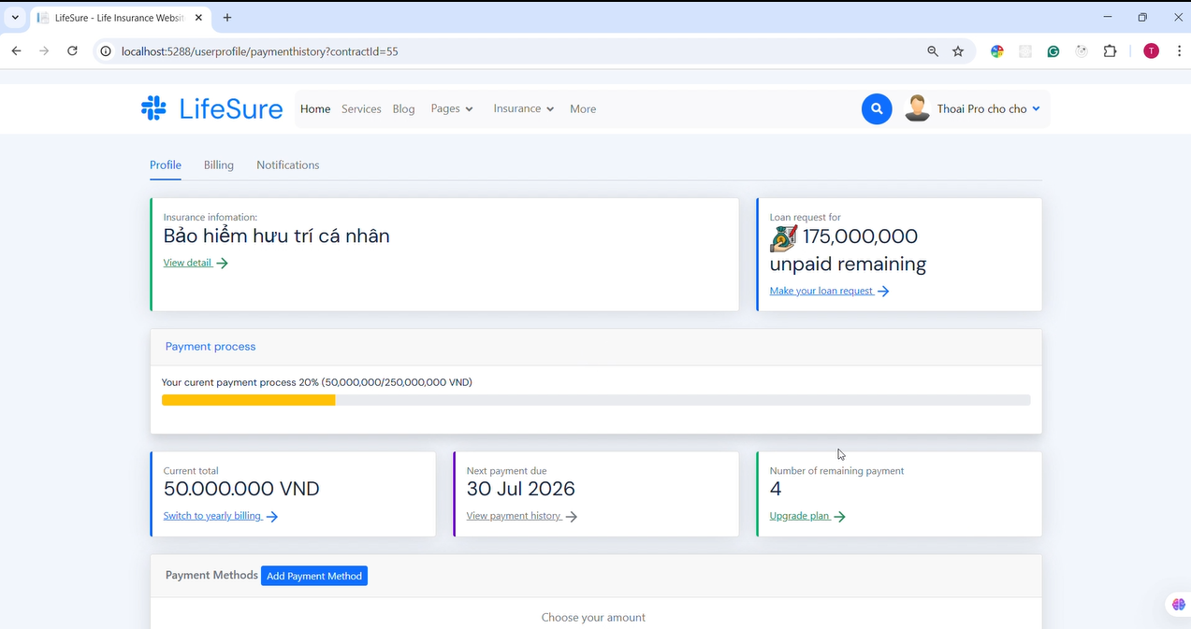Switch to the Notifications tab
Viewport: 1191px width, 629px height.
[288, 164]
